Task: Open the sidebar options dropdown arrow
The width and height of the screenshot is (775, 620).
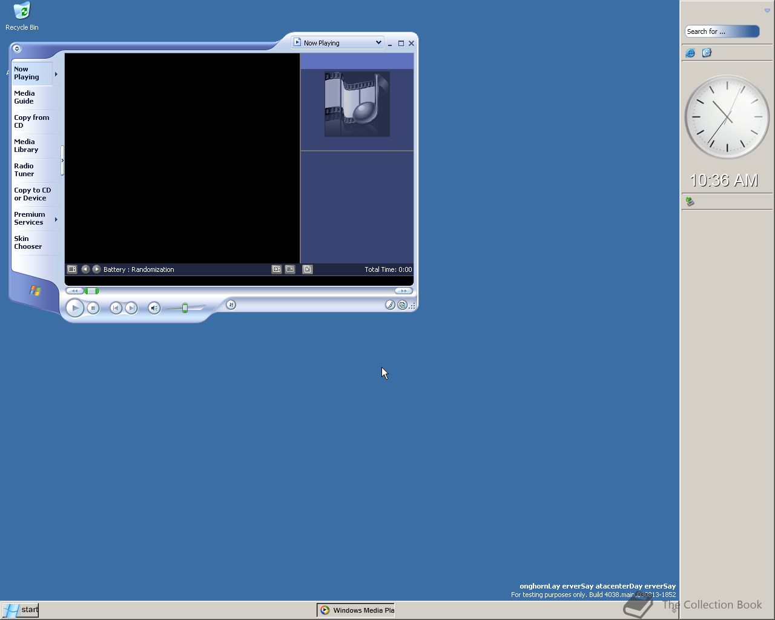Action: (x=767, y=10)
